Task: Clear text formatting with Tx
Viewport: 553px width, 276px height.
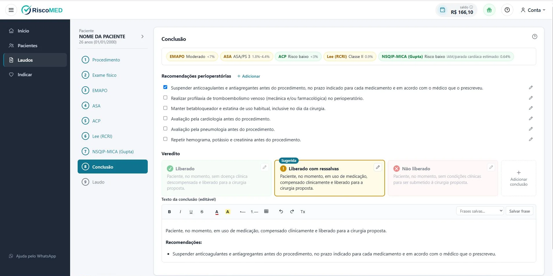Action: pos(303,212)
